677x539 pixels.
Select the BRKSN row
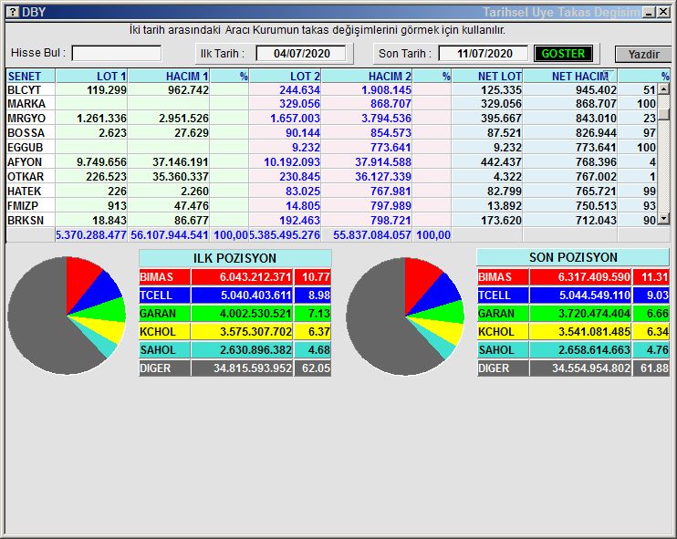(x=331, y=221)
